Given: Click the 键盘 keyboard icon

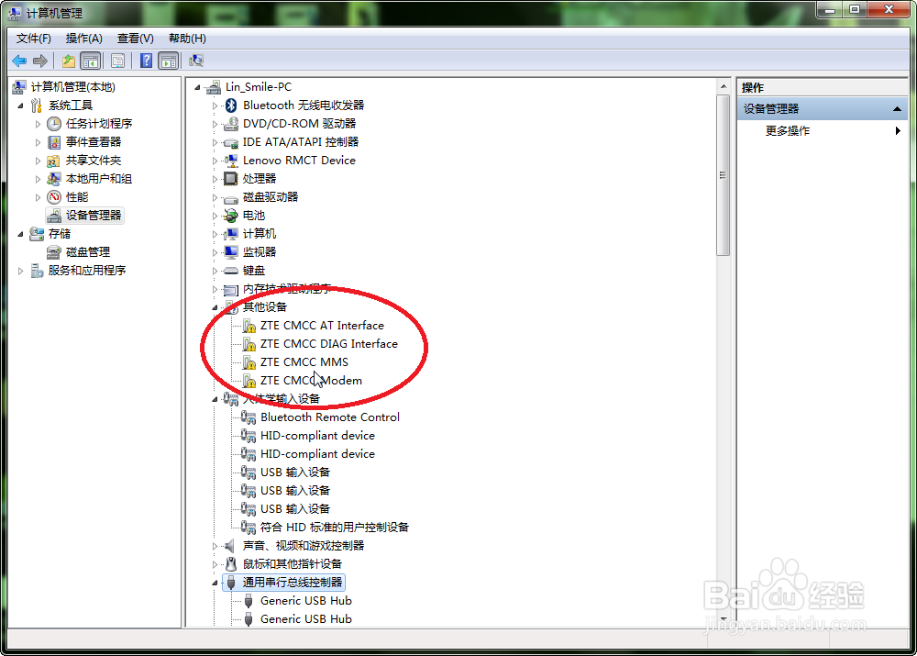Looking at the screenshot, I should 231,271.
